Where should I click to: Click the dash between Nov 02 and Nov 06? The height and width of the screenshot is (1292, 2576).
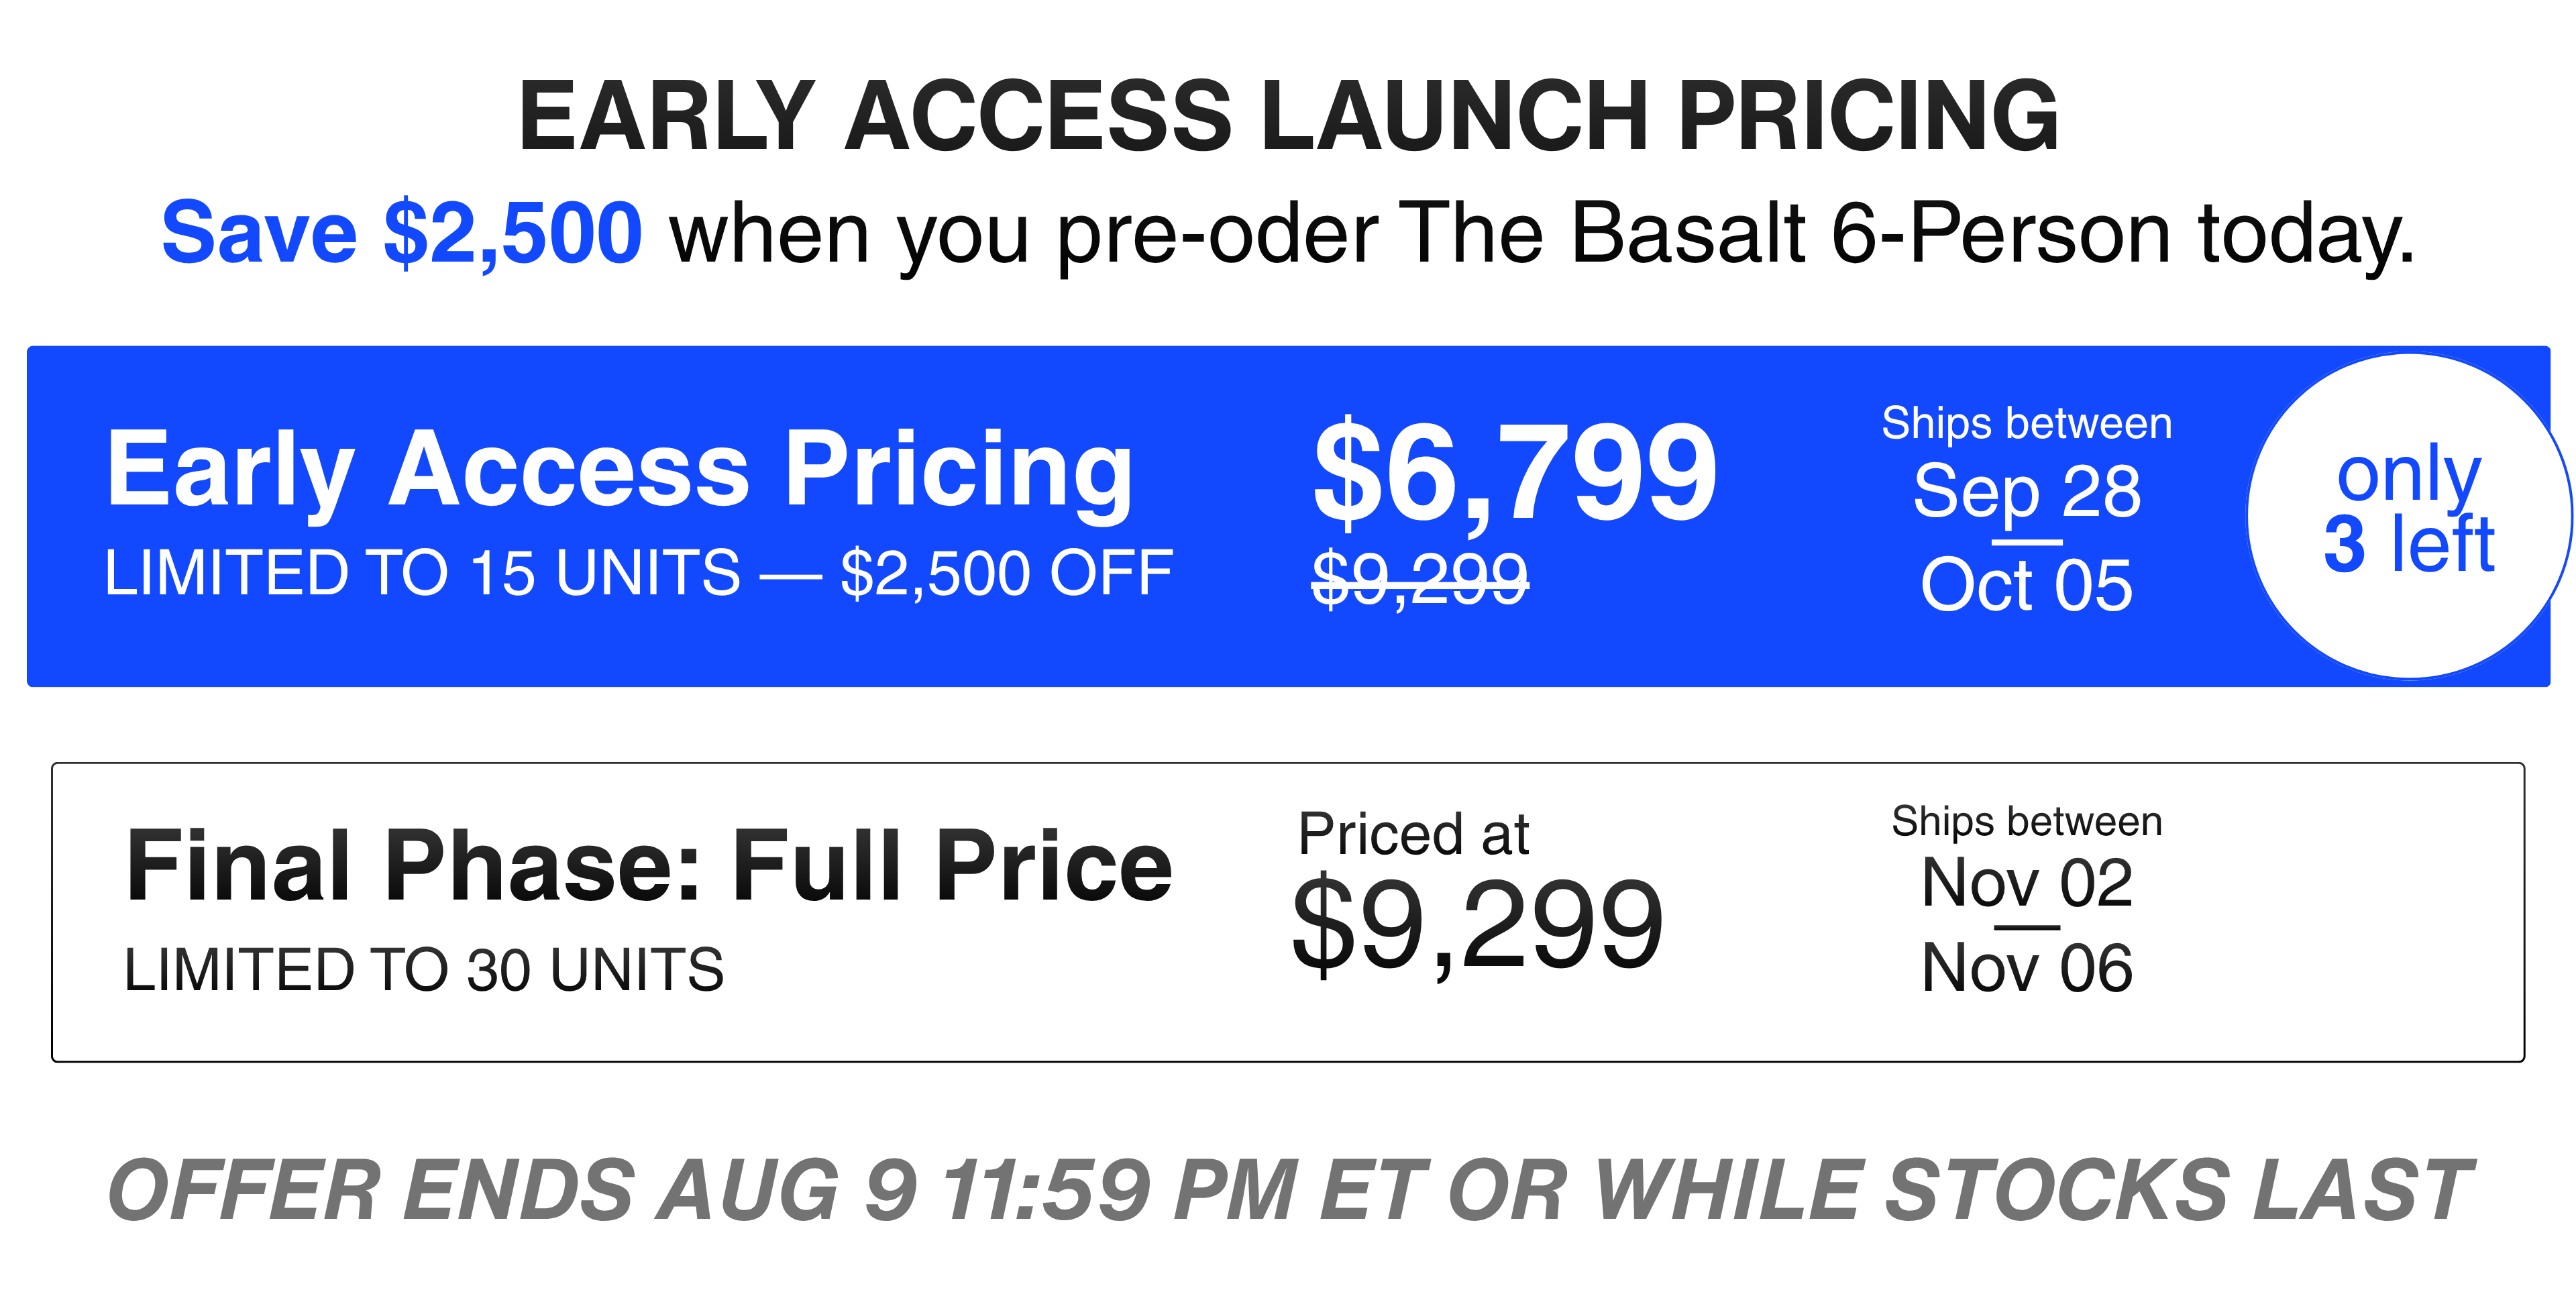tap(2026, 928)
